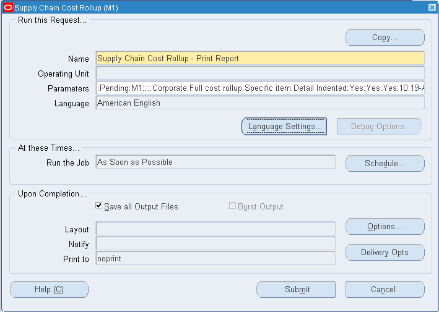Open Help (C)
The width and height of the screenshot is (439, 312).
click(50, 289)
